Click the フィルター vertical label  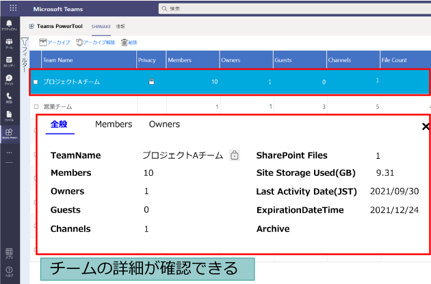(x=25, y=60)
